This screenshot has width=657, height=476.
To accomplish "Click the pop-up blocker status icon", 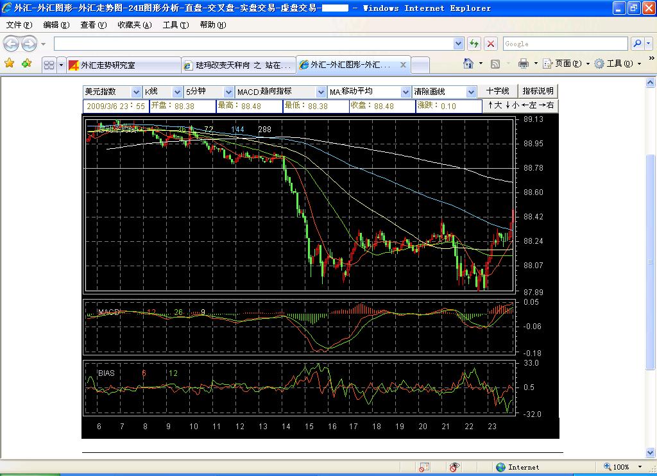I will click(x=424, y=467).
